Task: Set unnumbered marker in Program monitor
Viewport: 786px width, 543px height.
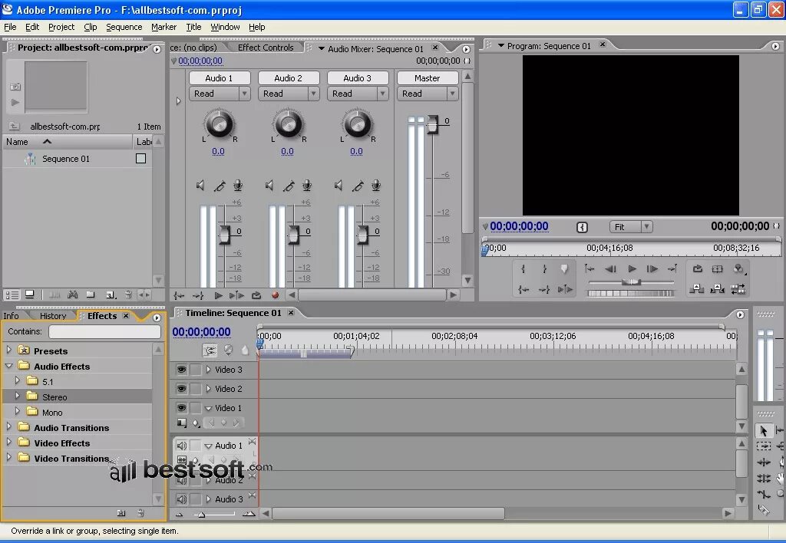Action: click(x=564, y=269)
